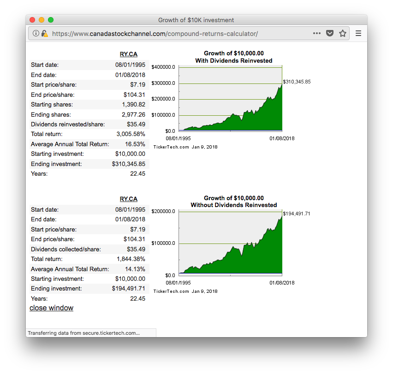Click the Transferring data status bar message

(83, 333)
